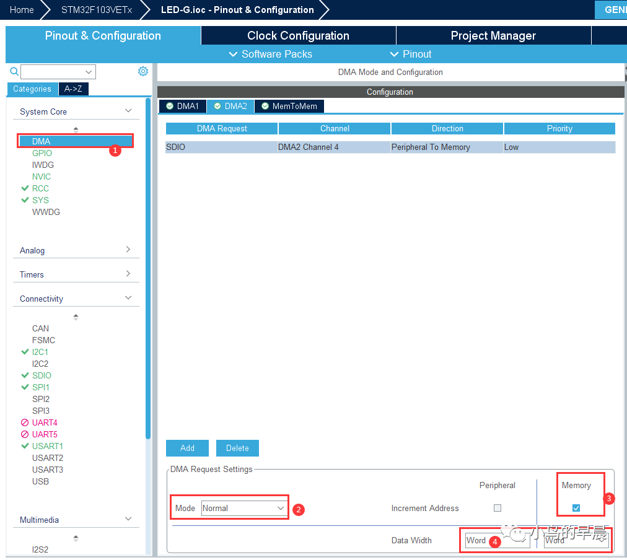Click the MemToMem tab status icon
Screen dimensions: 627x560
click(x=265, y=106)
